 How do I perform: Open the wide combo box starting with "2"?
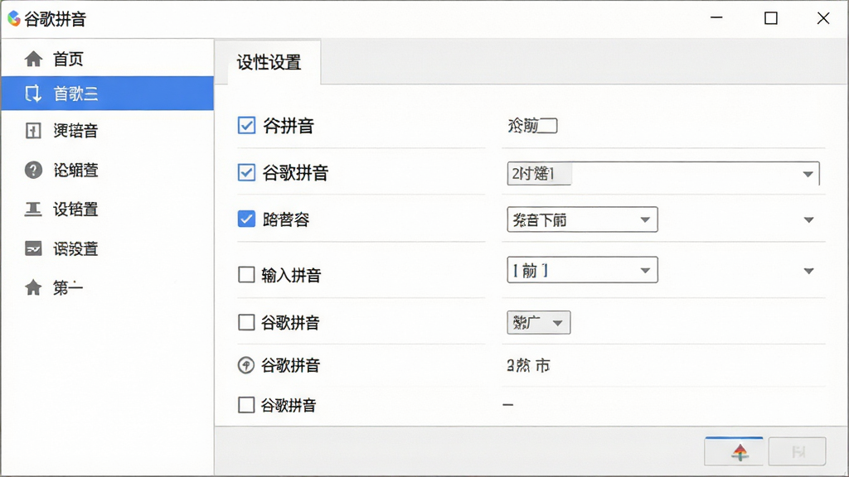[663, 174]
